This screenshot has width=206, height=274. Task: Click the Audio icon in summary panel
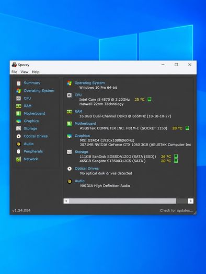(70, 181)
